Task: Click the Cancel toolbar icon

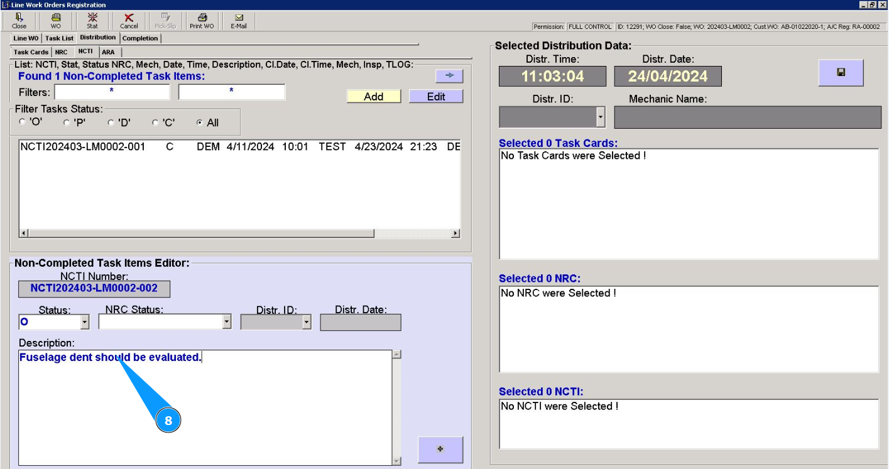Action: tap(129, 21)
